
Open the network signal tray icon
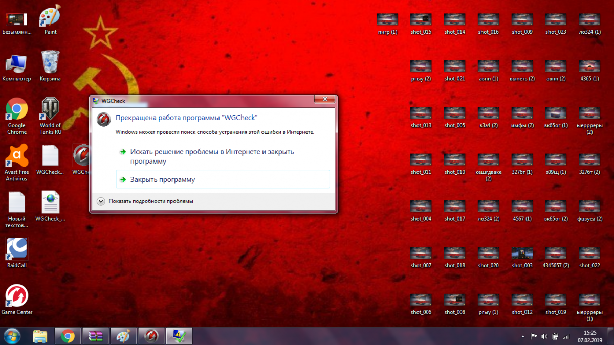566,337
